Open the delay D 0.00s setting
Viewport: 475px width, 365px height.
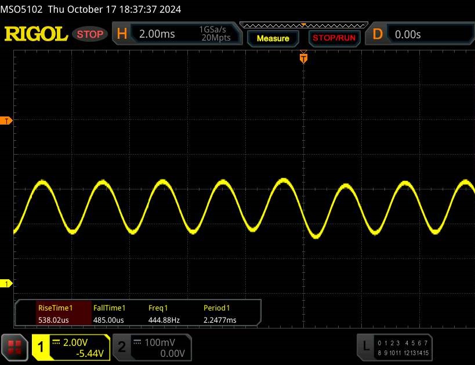click(x=420, y=34)
